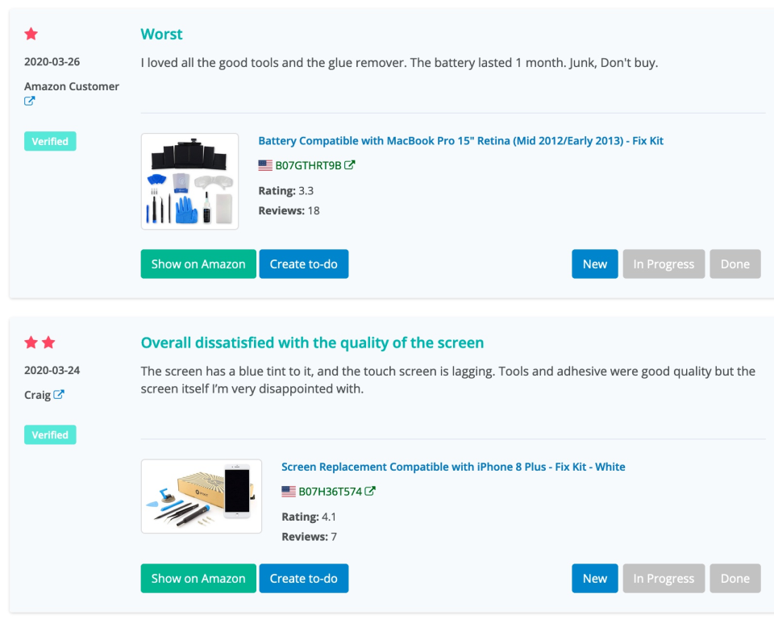Mark the screen review as Done

(735, 578)
